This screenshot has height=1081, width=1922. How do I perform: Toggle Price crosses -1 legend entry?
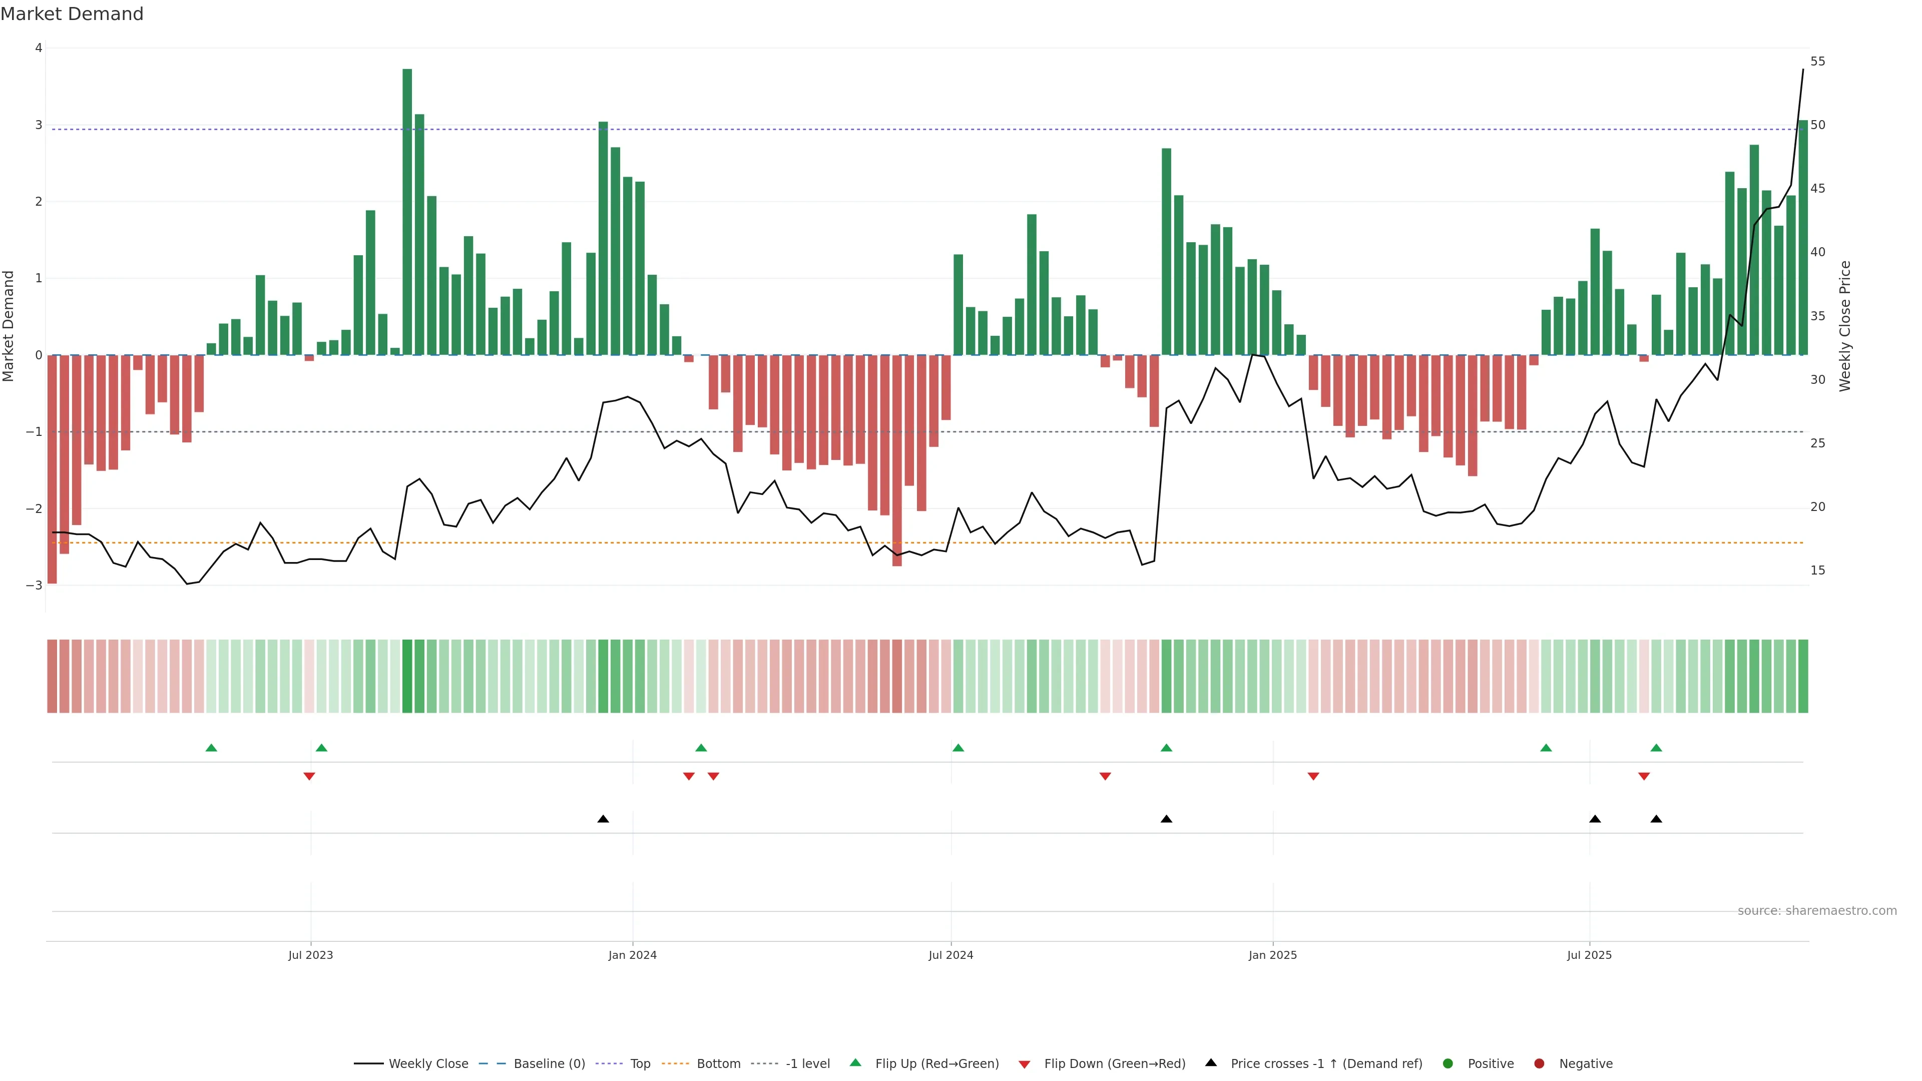(x=1326, y=1064)
